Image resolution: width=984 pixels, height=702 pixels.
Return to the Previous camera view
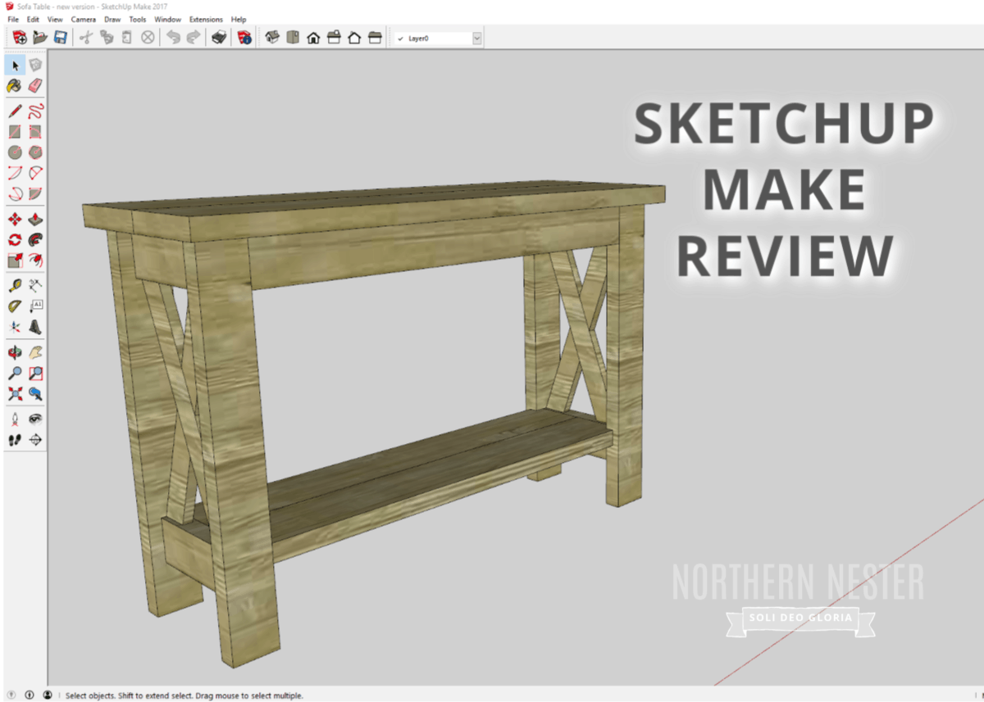[x=35, y=394]
